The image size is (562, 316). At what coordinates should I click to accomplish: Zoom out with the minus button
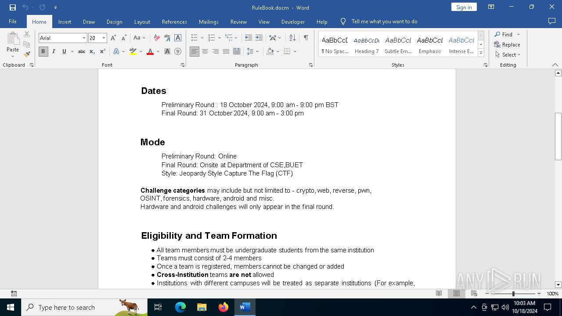pos(487,294)
